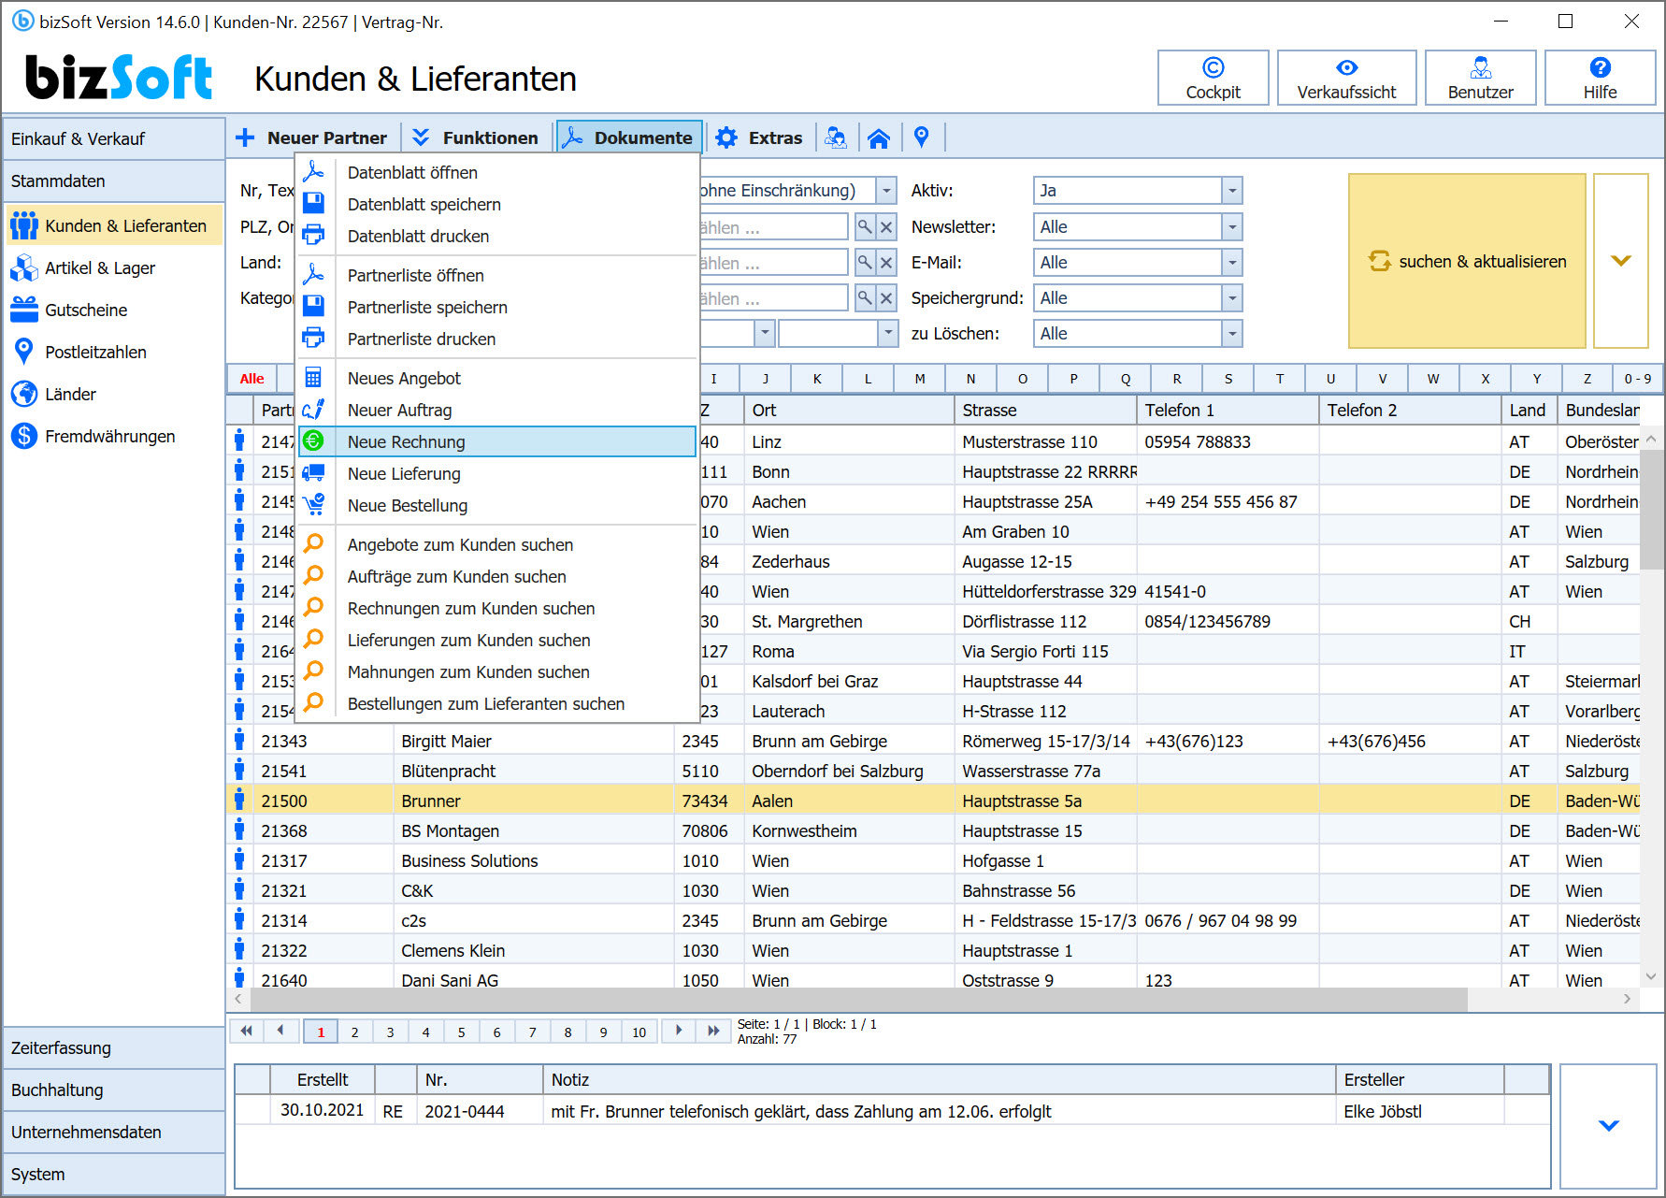Close the Dokumente dropdown menu
Image resolution: width=1666 pixels, height=1198 pixels.
[629, 137]
